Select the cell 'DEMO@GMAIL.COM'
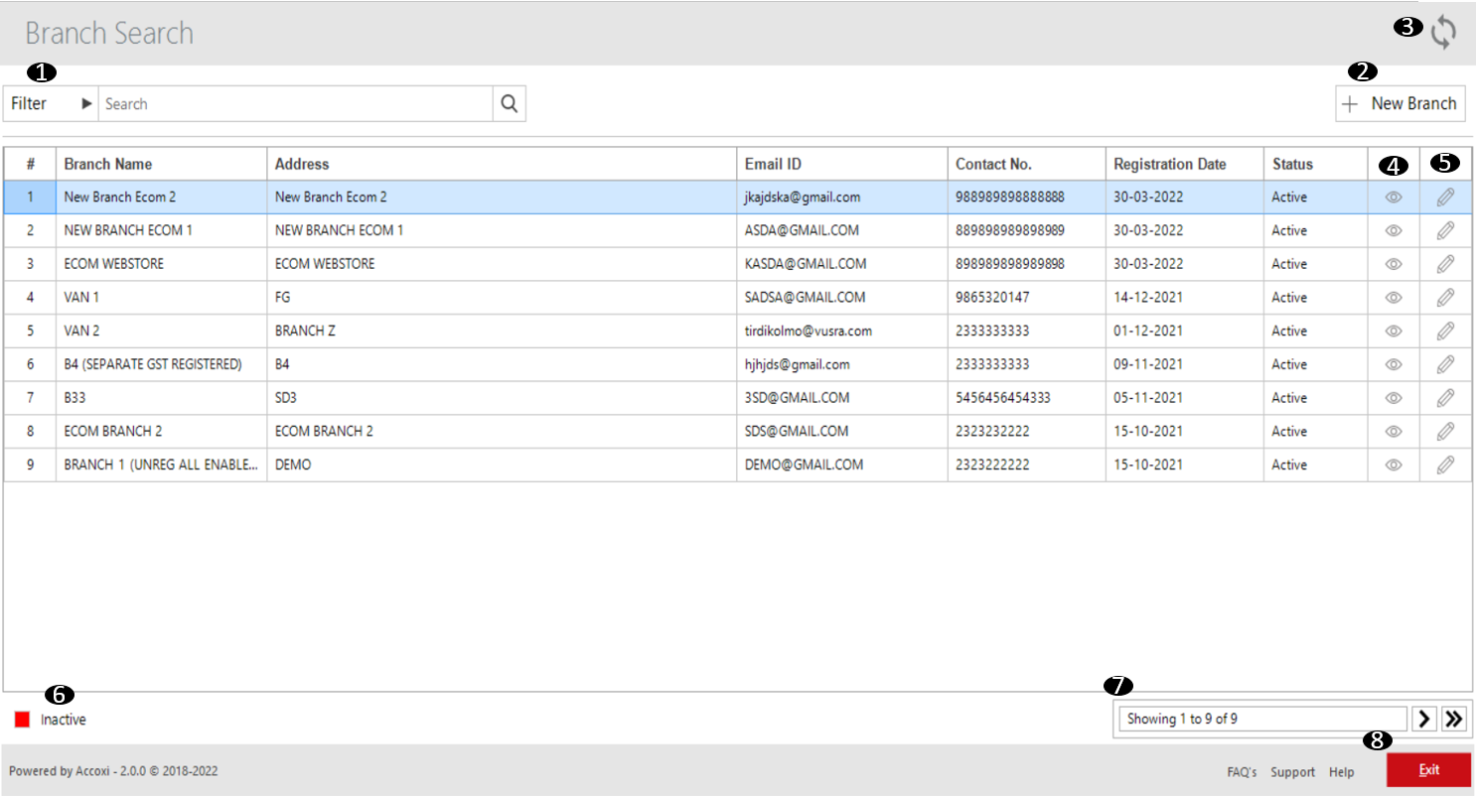This screenshot has width=1476, height=796. coord(842,464)
